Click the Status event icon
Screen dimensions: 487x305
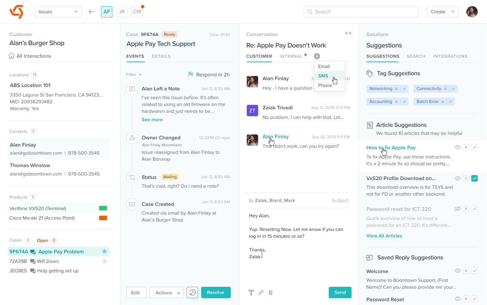pos(132,177)
